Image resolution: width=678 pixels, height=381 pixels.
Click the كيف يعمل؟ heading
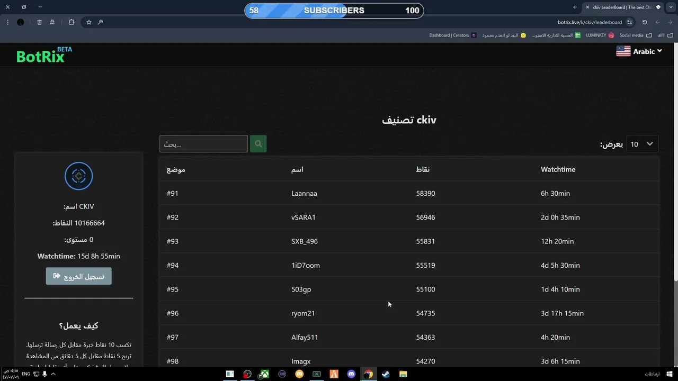(79, 325)
